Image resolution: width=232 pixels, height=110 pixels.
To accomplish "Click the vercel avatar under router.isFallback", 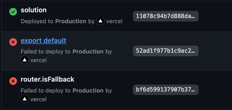I will pos(25,99).
